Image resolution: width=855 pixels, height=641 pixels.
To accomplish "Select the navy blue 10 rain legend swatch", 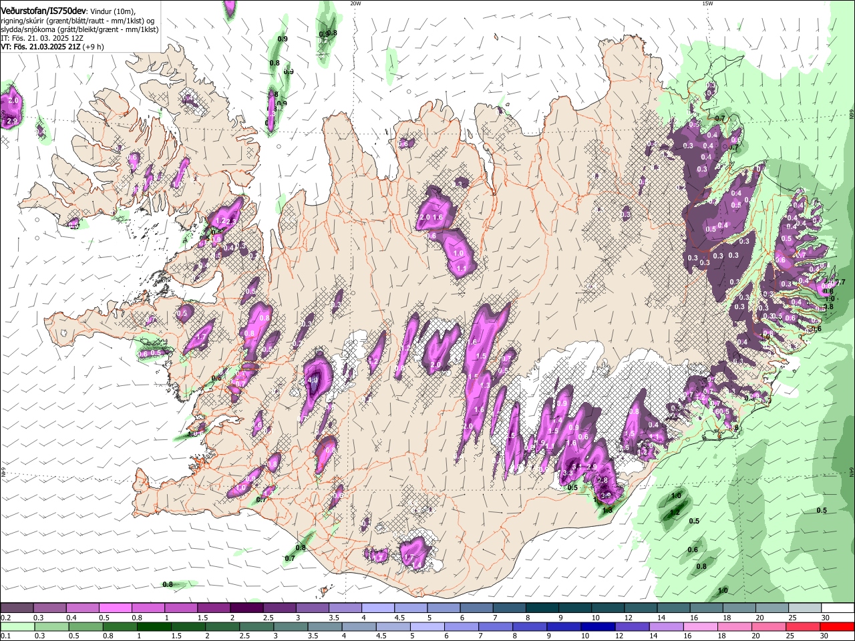I will tap(596, 627).
